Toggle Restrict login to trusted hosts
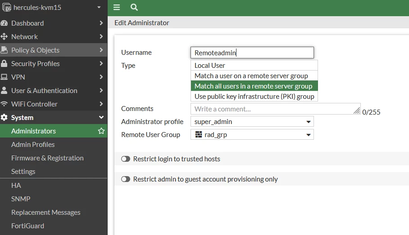This screenshot has width=409, height=235. (126, 159)
